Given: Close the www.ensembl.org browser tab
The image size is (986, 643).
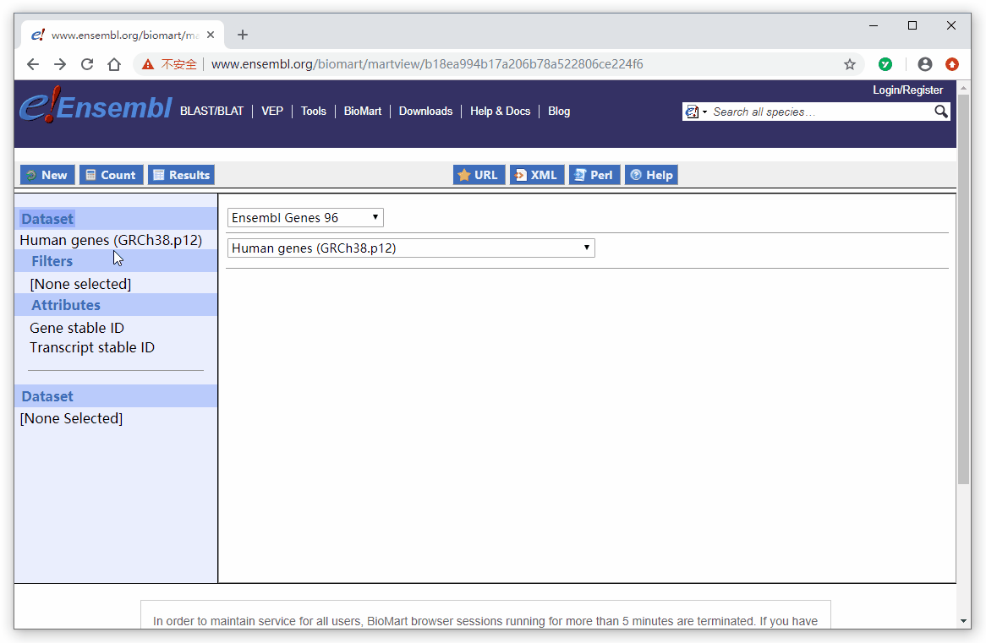Looking at the screenshot, I should [211, 35].
